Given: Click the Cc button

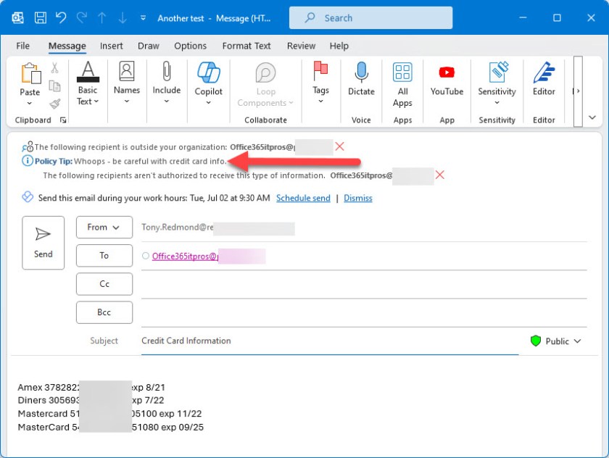Looking at the screenshot, I should [104, 284].
